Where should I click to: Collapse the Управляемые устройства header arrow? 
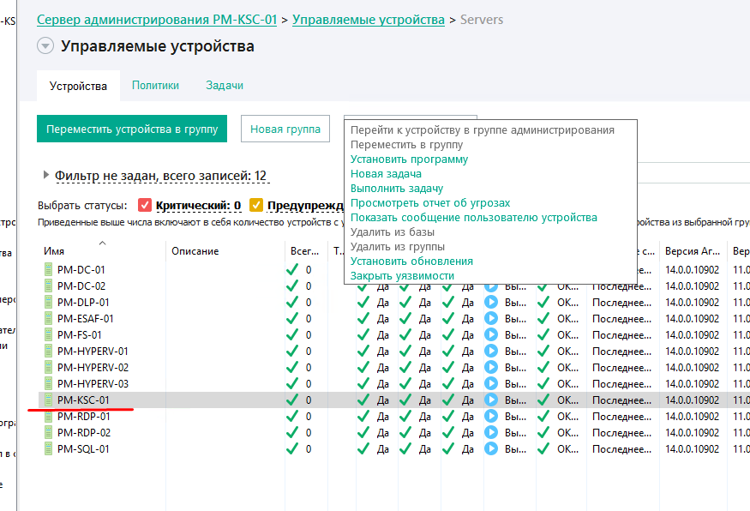point(45,46)
